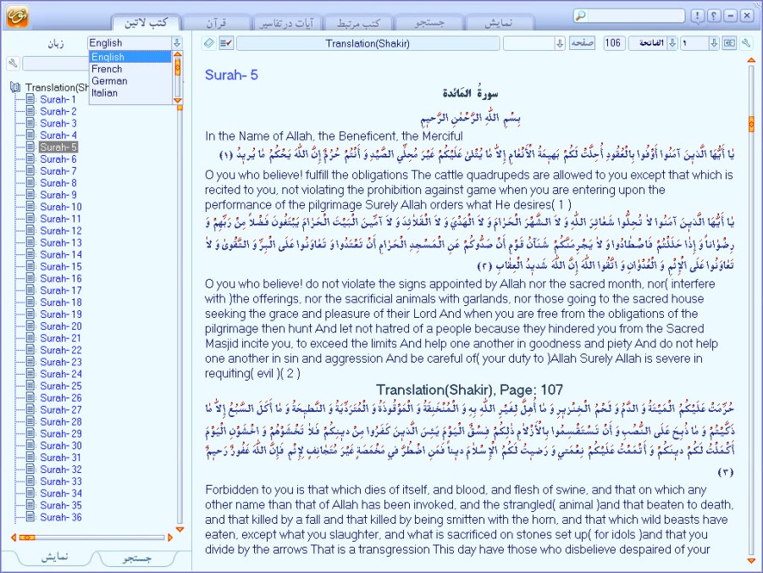Open Surah- 36 in the tree

pyautogui.click(x=61, y=517)
